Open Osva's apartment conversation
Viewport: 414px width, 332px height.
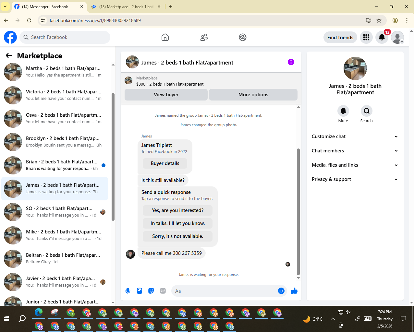[x=55, y=118]
